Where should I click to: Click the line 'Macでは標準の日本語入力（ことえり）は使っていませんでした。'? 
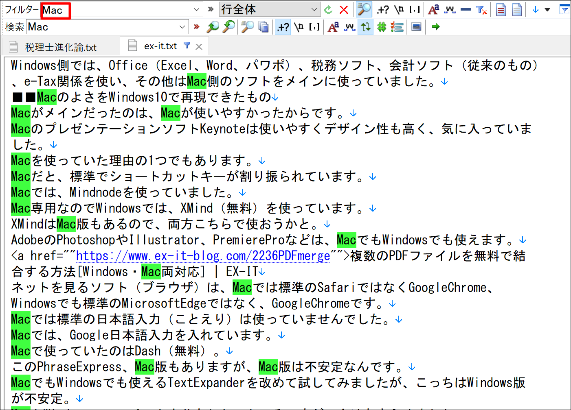tap(203, 319)
